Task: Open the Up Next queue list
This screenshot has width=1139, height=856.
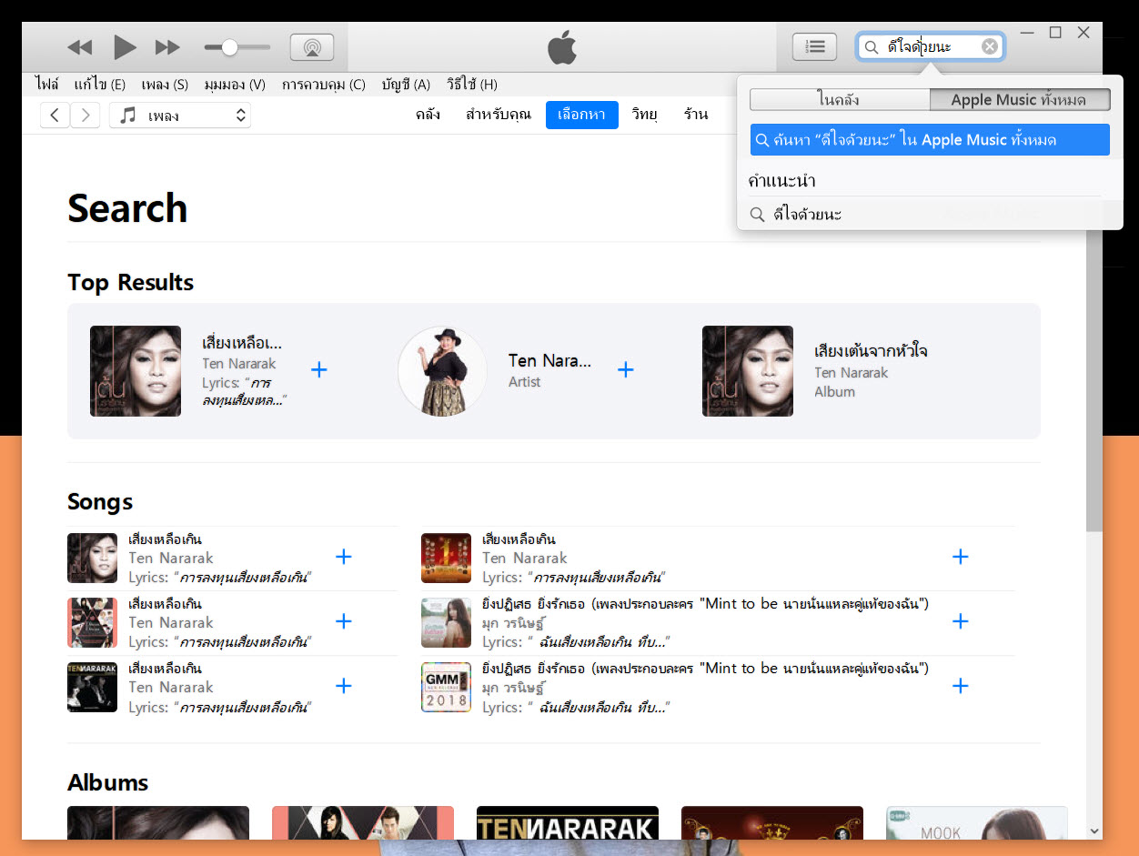Action: [814, 47]
